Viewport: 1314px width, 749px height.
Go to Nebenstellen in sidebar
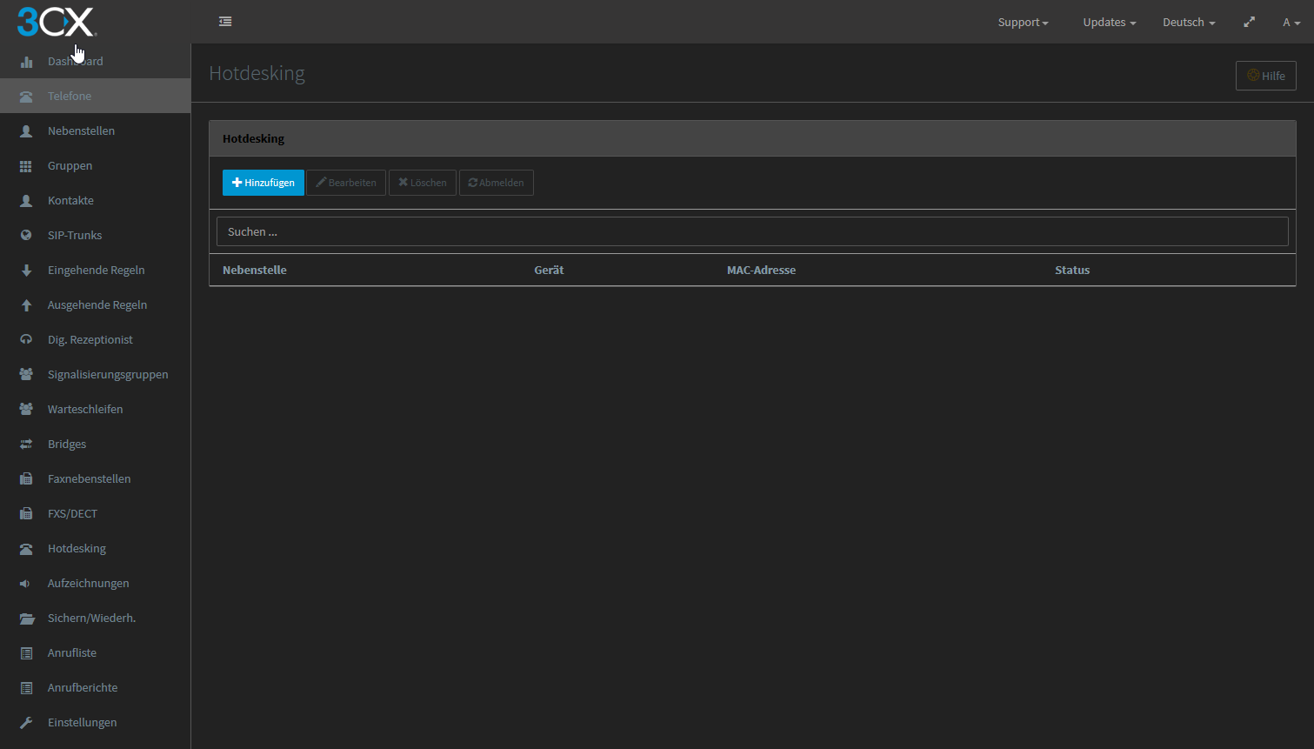pos(81,130)
